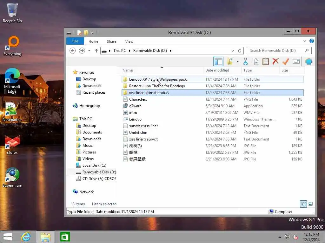
Task: Open the View ribbon tab
Action: pos(129,41)
